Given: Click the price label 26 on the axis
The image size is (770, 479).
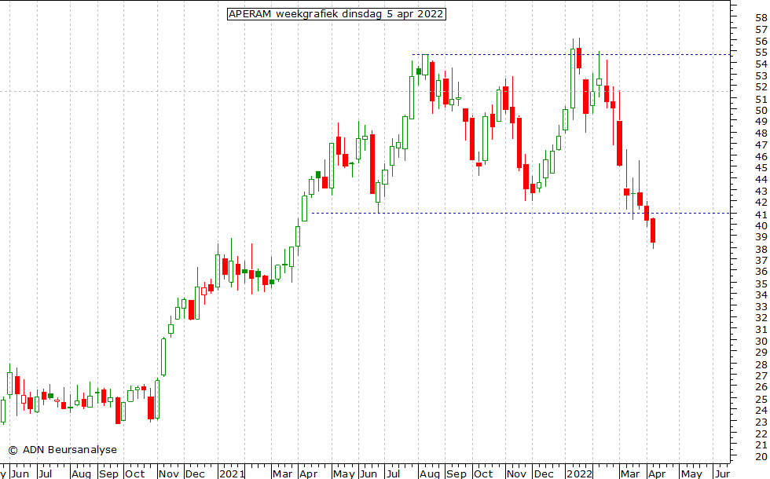Looking at the screenshot, I should 761,386.
